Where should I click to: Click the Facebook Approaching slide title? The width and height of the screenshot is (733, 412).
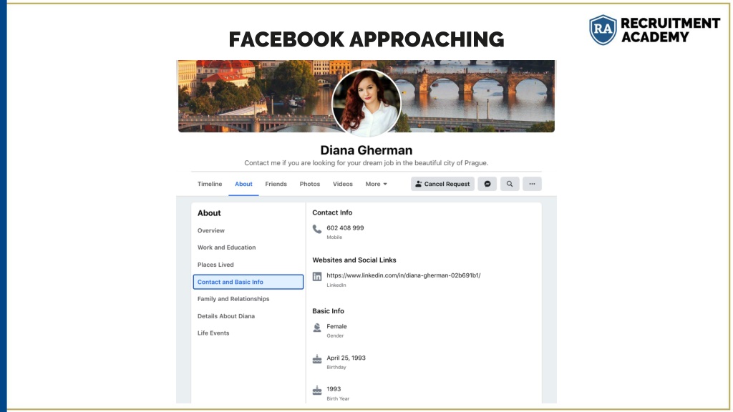point(366,39)
